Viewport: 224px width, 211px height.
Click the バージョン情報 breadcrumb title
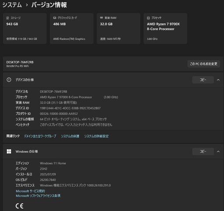[49, 5]
